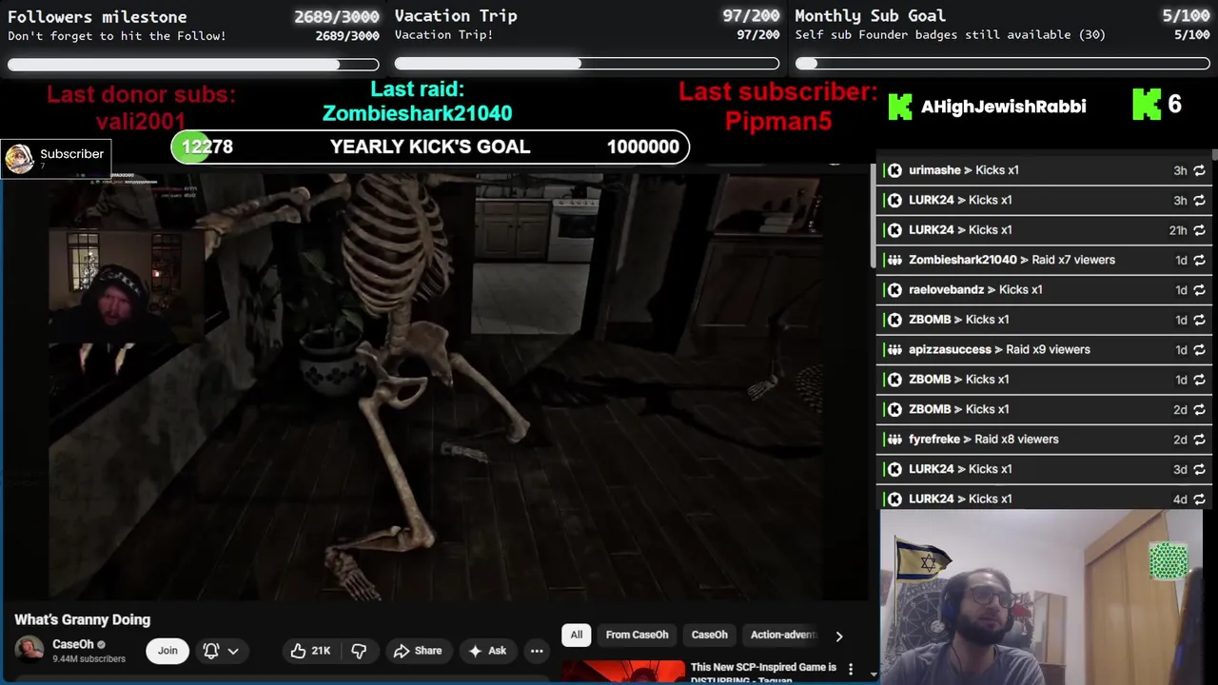Viewport: 1218px width, 685px height.
Task: Click the Ask button
Action: (x=486, y=651)
